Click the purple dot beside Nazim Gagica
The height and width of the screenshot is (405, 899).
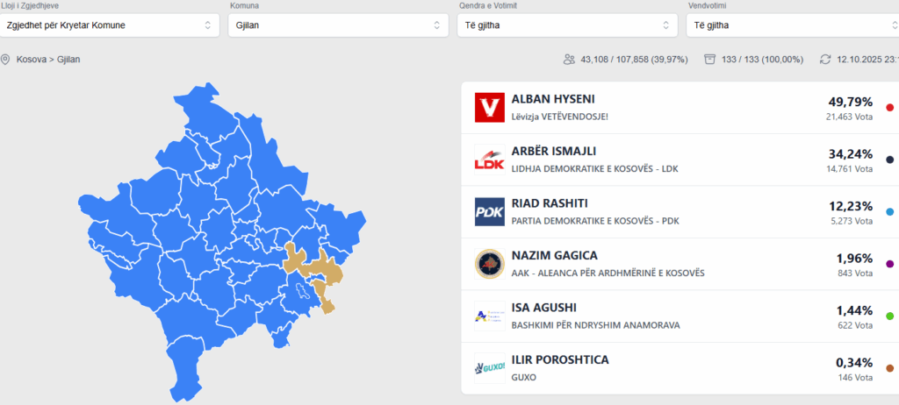click(x=890, y=264)
